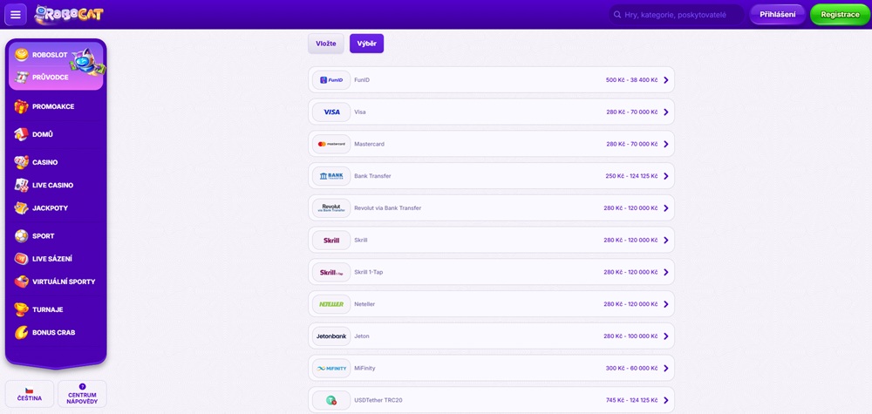The width and height of the screenshot is (872, 414).
Task: Open the Čeština language selector
Action: pyautogui.click(x=30, y=394)
